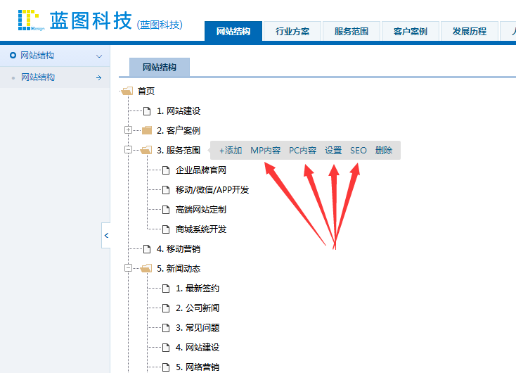516x373 pixels.
Task: Click the page icon beside 移动/微信/APP开发
Action: click(x=166, y=190)
